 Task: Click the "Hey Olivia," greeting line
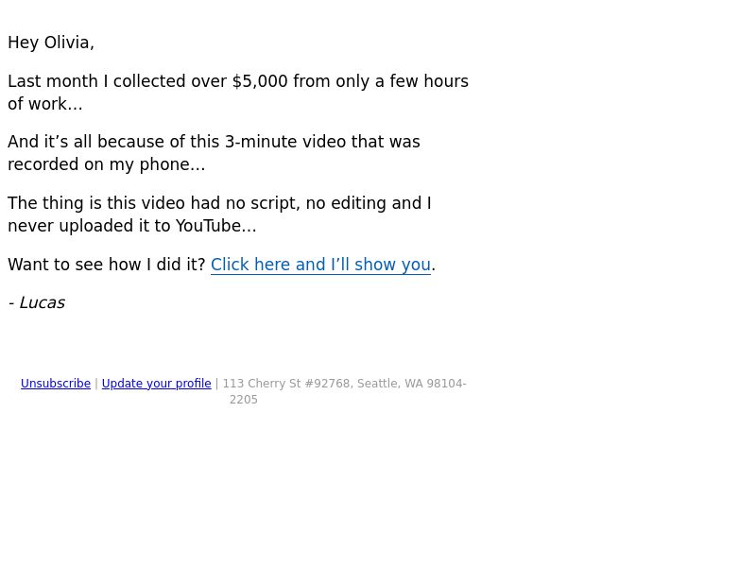[x=51, y=43]
